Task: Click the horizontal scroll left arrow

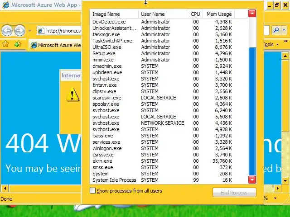Action: coord(5,189)
